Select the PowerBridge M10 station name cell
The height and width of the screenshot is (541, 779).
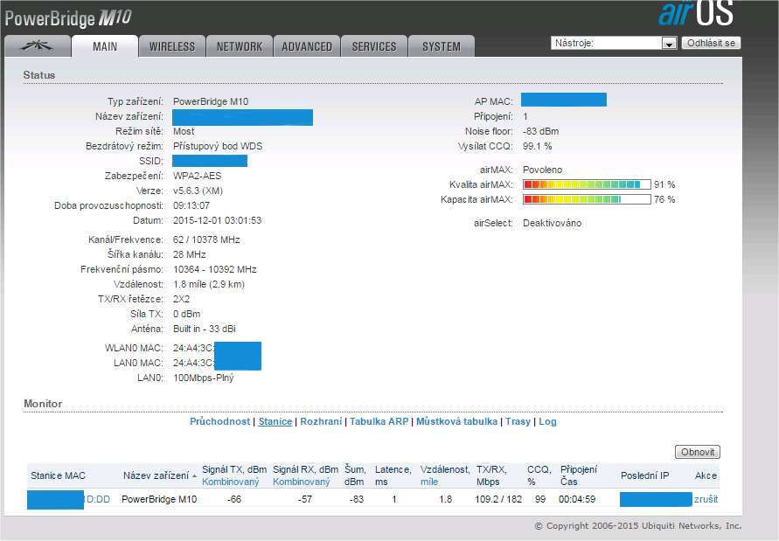[x=159, y=499]
